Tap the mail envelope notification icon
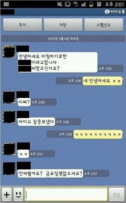This screenshot has width=126, height=203. click(x=6, y=4)
